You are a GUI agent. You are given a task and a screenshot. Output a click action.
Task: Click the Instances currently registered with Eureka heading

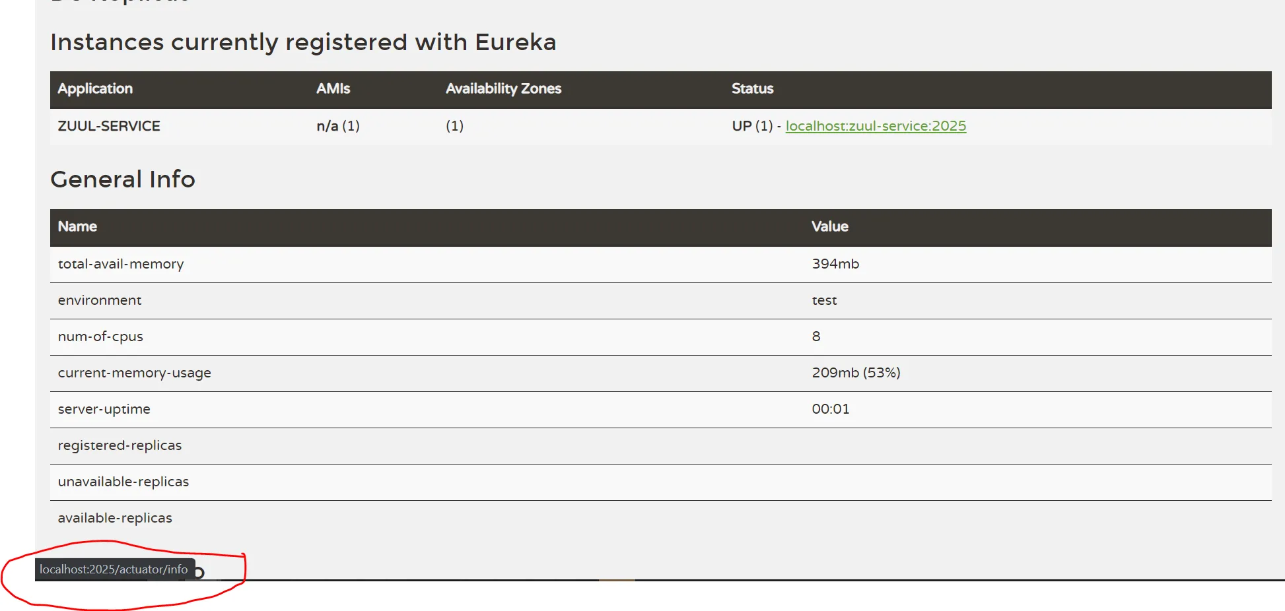pos(303,42)
